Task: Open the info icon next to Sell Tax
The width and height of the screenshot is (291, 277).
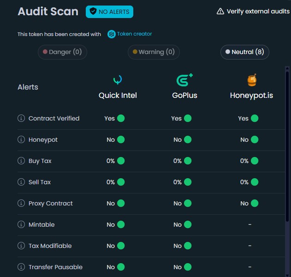Action: coord(21,182)
